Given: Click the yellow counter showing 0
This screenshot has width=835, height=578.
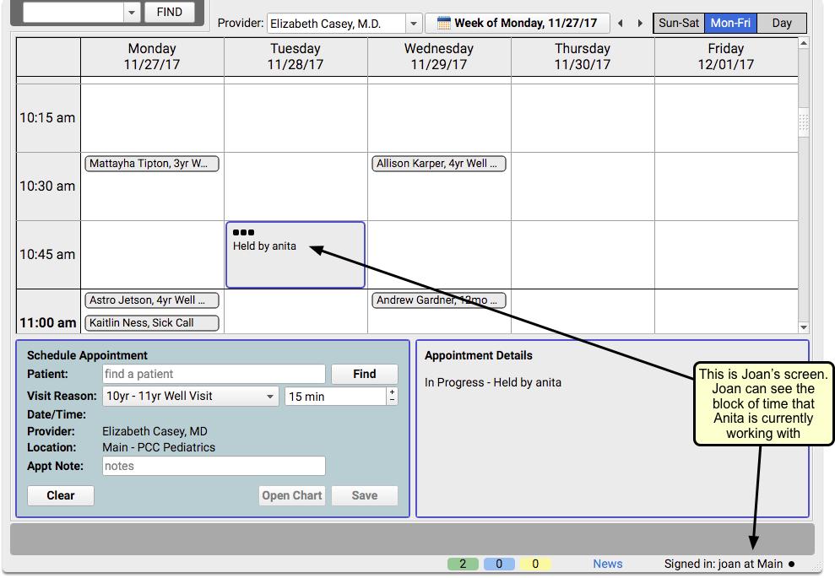Looking at the screenshot, I should tap(535, 564).
